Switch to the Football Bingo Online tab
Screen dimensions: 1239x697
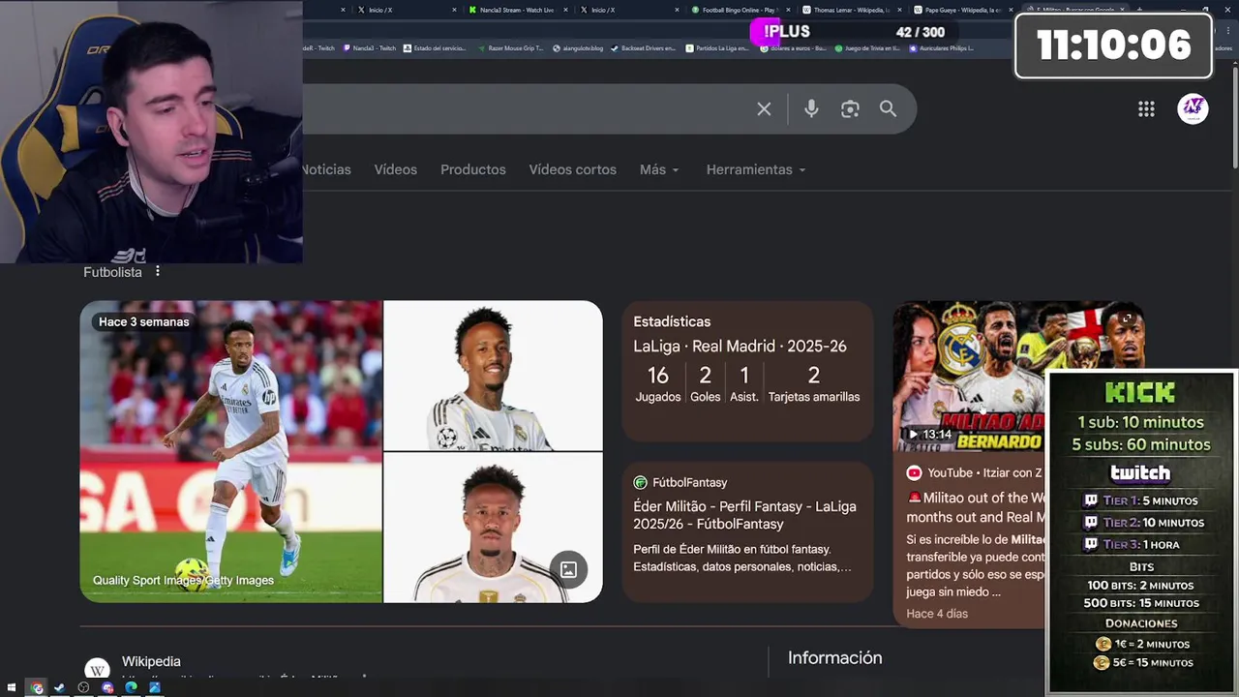pyautogui.click(x=740, y=10)
